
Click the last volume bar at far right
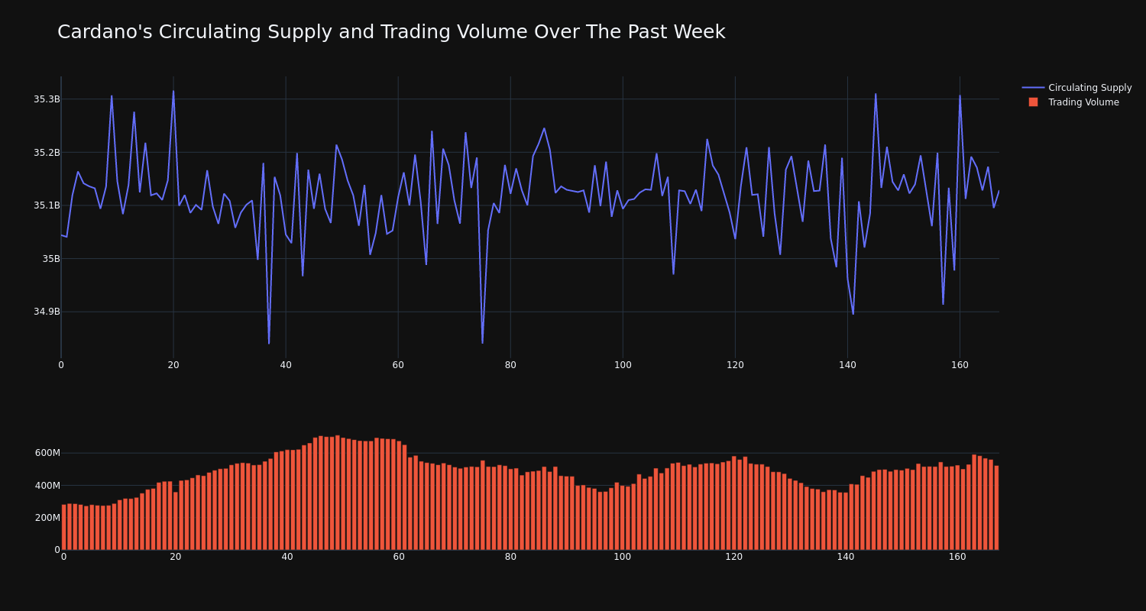coord(996,508)
